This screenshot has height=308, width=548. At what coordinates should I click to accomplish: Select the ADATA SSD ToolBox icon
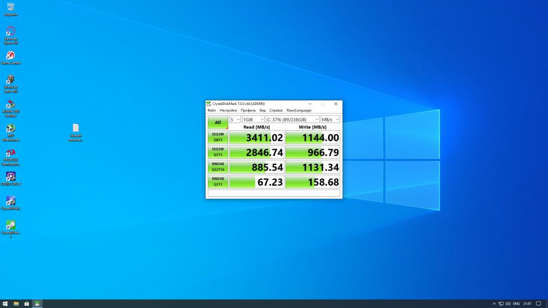click(11, 104)
